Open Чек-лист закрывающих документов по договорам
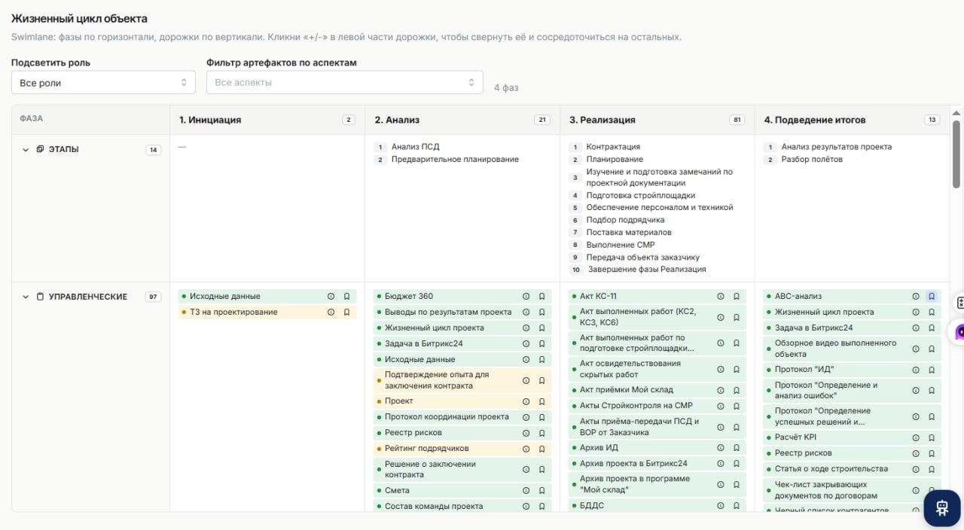Image resolution: width=964 pixels, height=530 pixels. (x=853, y=490)
